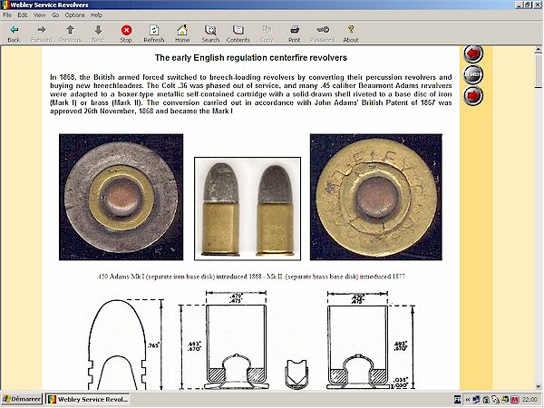Click the red left-arrow round page button

click(x=473, y=54)
